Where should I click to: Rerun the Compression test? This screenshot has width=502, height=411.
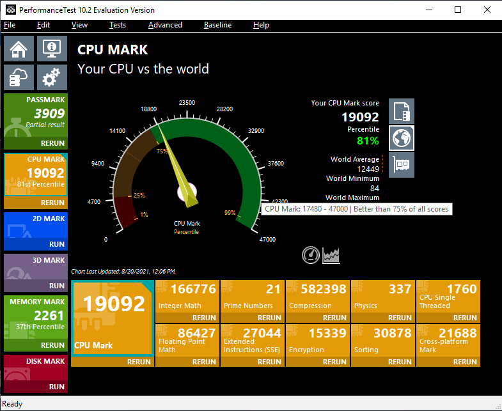334,318
